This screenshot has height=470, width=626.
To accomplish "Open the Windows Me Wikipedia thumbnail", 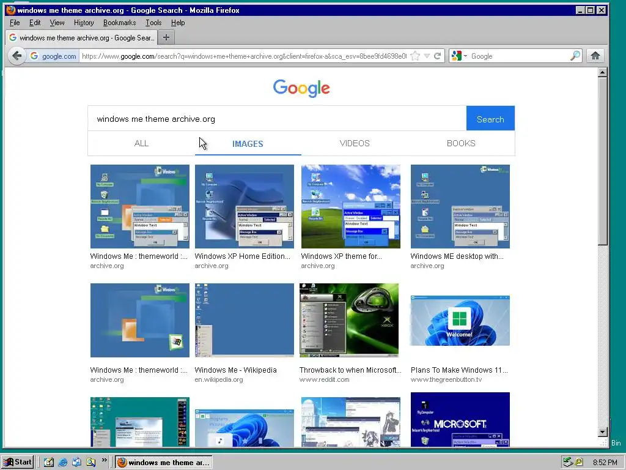I will pyautogui.click(x=245, y=320).
